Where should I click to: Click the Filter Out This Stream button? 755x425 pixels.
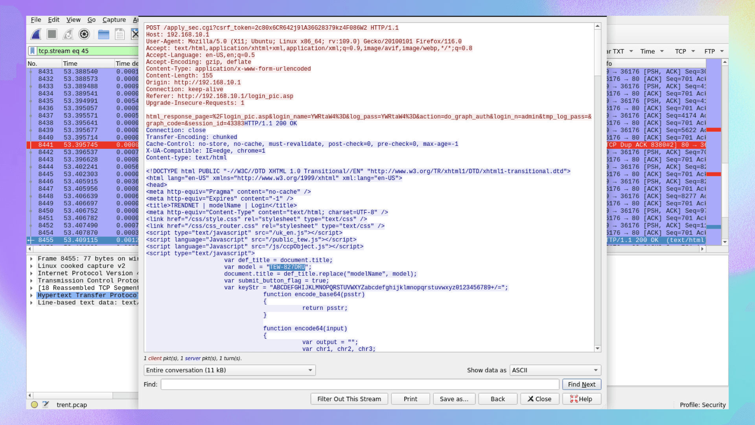349,399
